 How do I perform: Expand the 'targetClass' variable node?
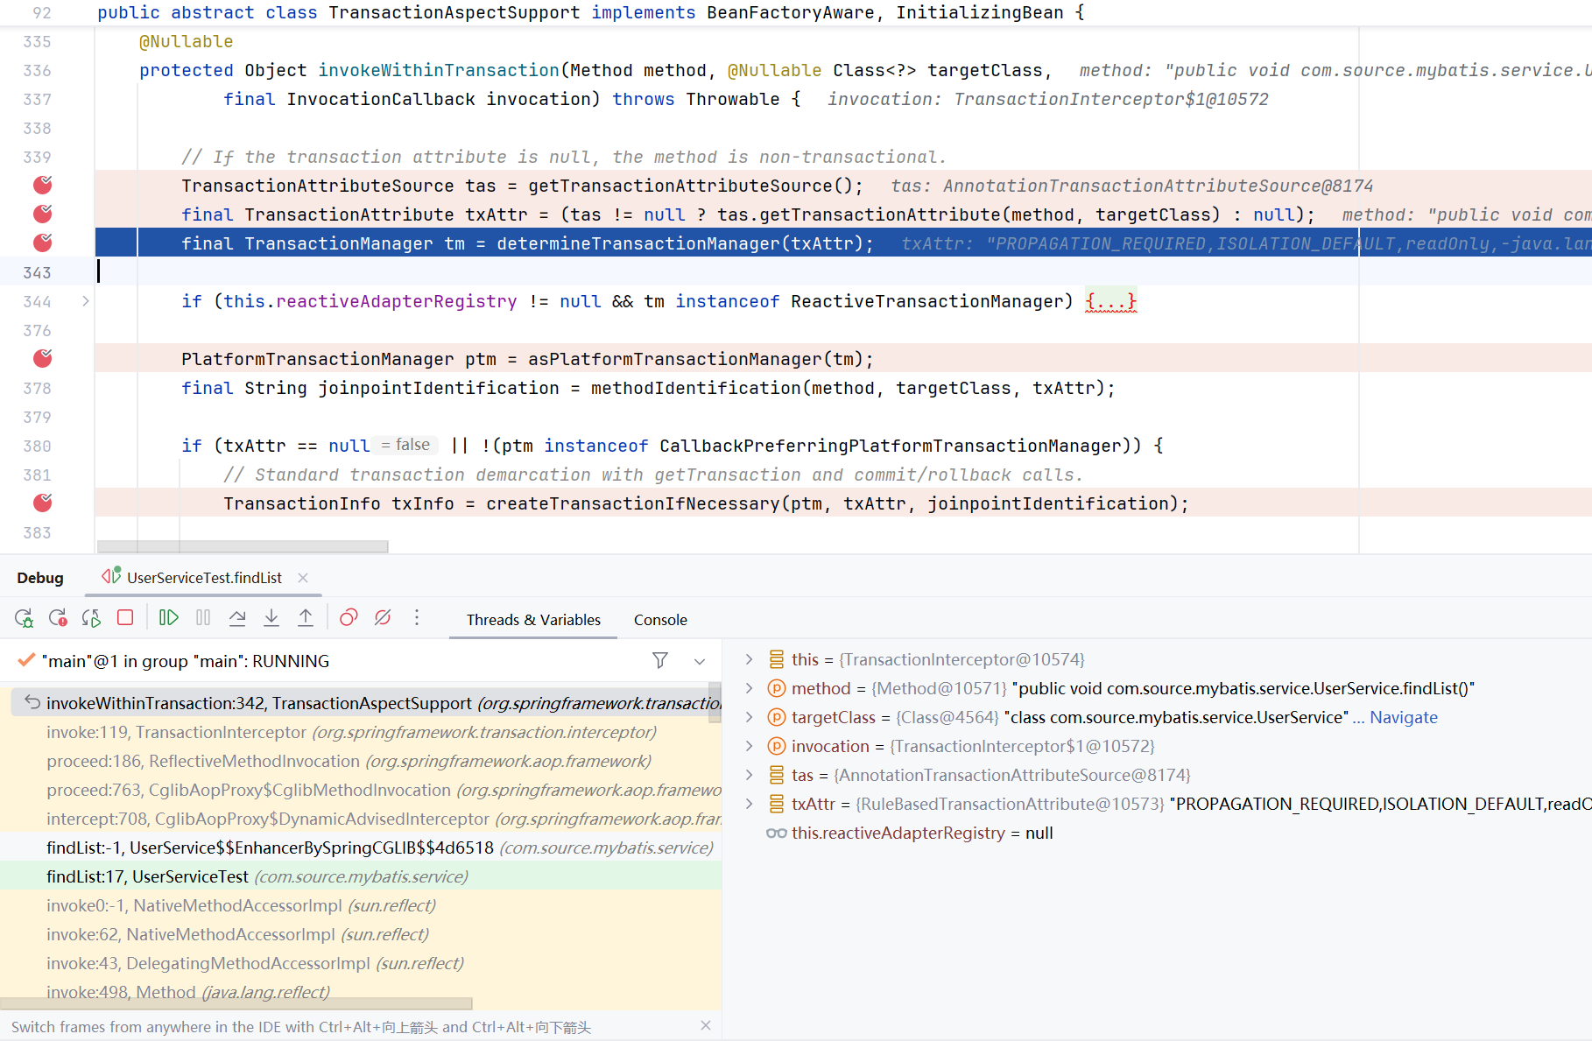[749, 717]
